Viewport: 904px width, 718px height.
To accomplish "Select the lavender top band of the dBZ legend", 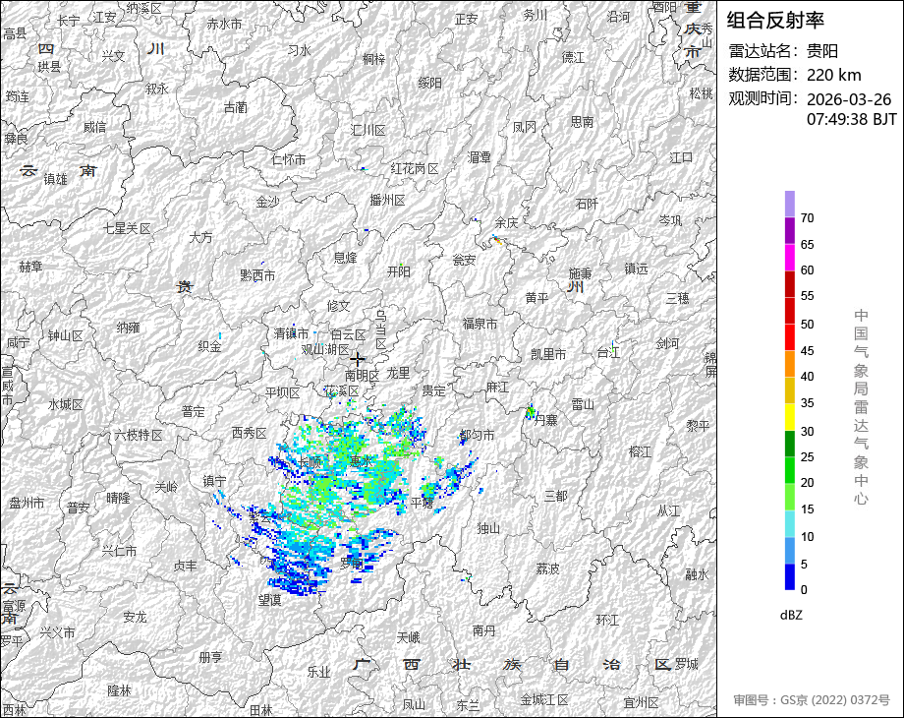I will tap(789, 204).
